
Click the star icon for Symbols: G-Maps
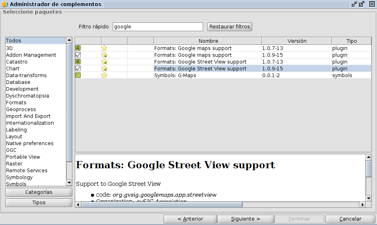(x=104, y=76)
